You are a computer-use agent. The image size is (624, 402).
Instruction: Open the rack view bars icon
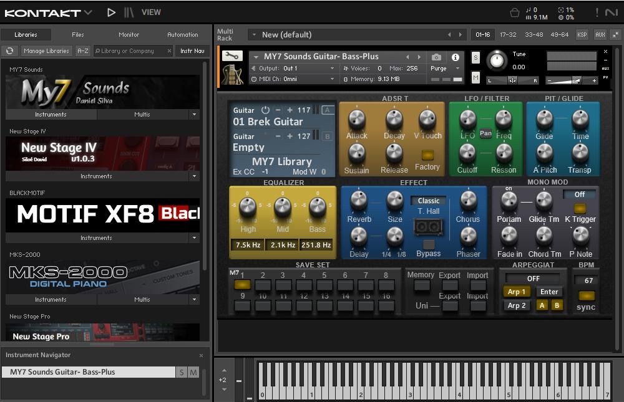pyautogui.click(x=129, y=12)
